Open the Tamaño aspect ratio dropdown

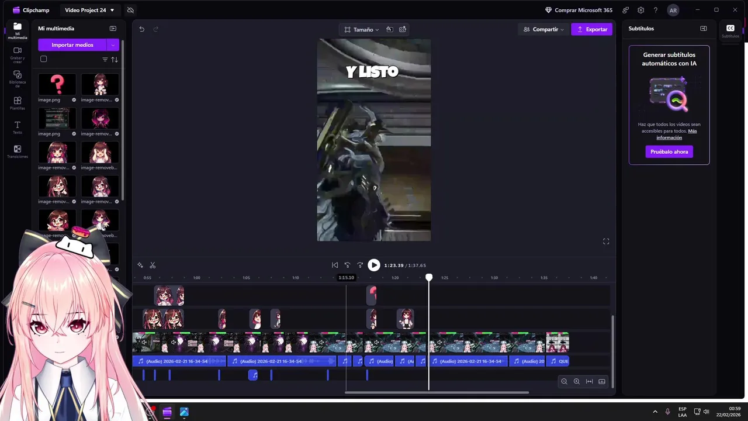pyautogui.click(x=362, y=29)
